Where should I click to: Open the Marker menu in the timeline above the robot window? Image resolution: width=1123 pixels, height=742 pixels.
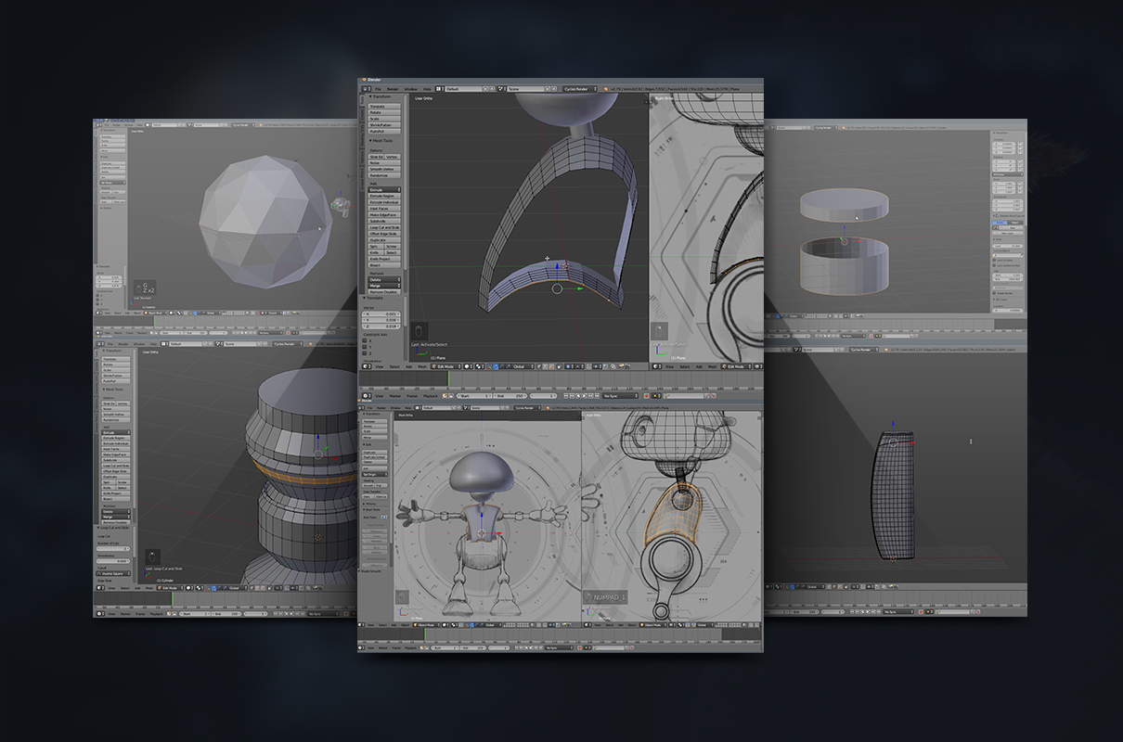point(395,395)
